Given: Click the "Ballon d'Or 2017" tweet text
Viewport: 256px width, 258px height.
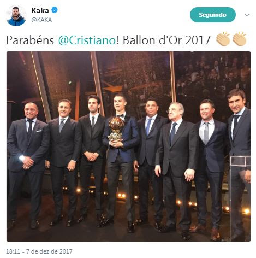Looking at the screenshot, I should 166,40.
